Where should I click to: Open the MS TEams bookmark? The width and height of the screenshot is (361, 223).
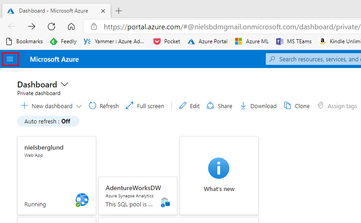tap(294, 41)
